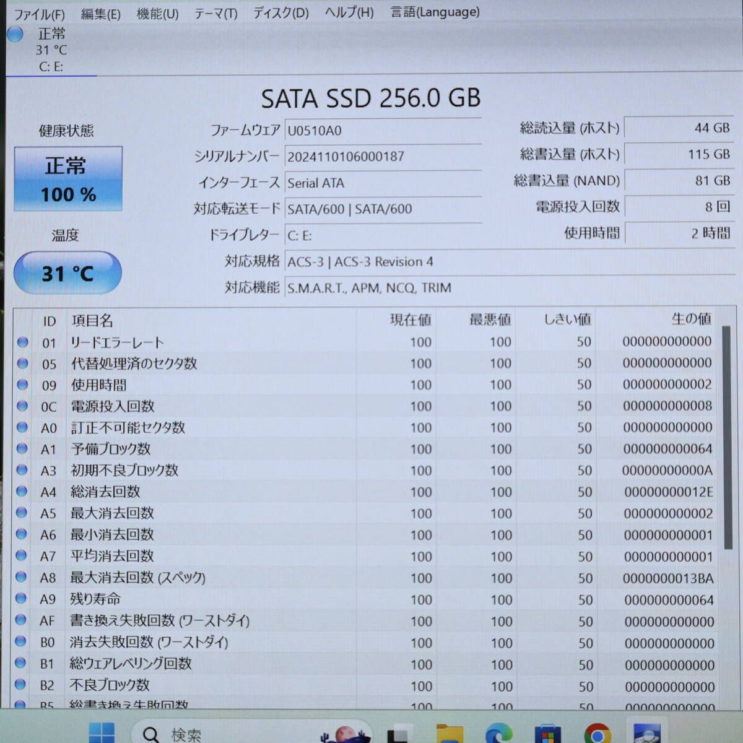
Task: Open the ヘルプ(H) menu
Action: click(x=349, y=12)
